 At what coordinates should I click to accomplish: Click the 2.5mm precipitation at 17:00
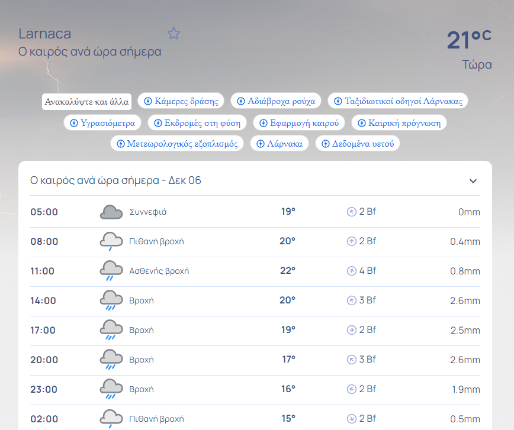click(465, 330)
